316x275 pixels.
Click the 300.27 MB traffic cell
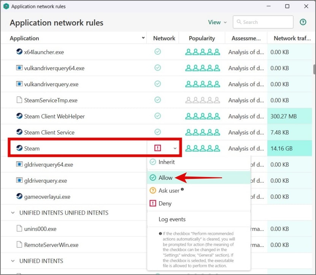coord(290,116)
